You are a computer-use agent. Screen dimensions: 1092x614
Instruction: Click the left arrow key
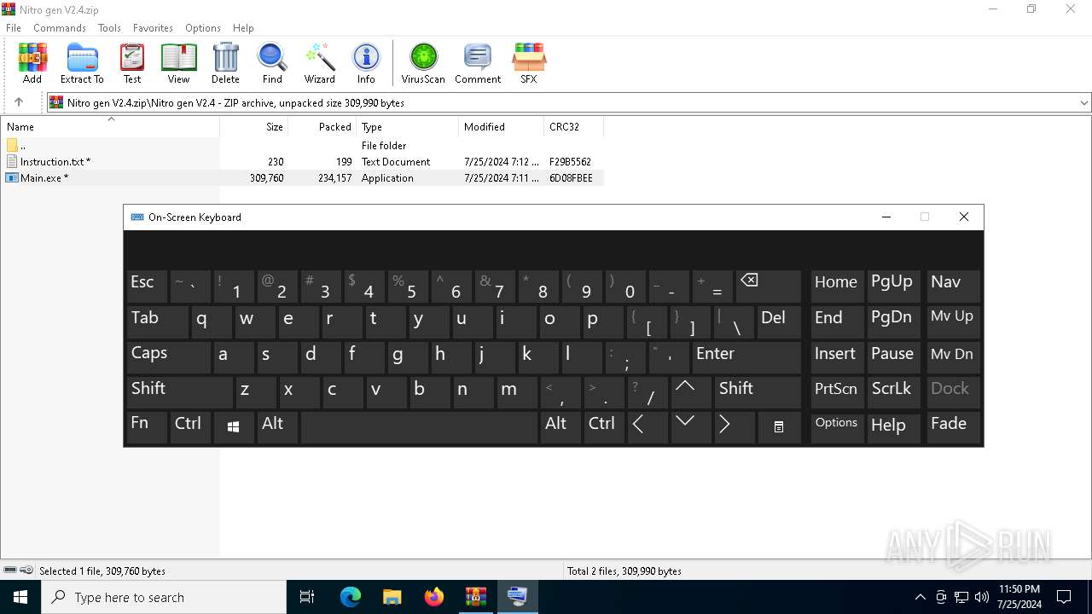coord(647,426)
